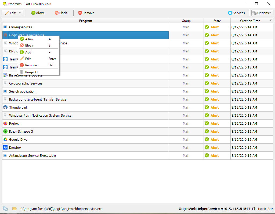Click Creation Time column sort arrow

pos(270,21)
